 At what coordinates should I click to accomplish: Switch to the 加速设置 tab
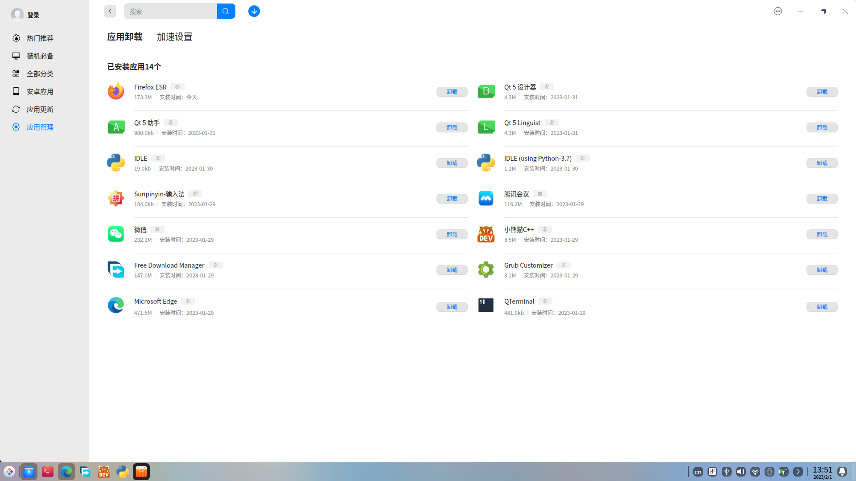coord(174,37)
